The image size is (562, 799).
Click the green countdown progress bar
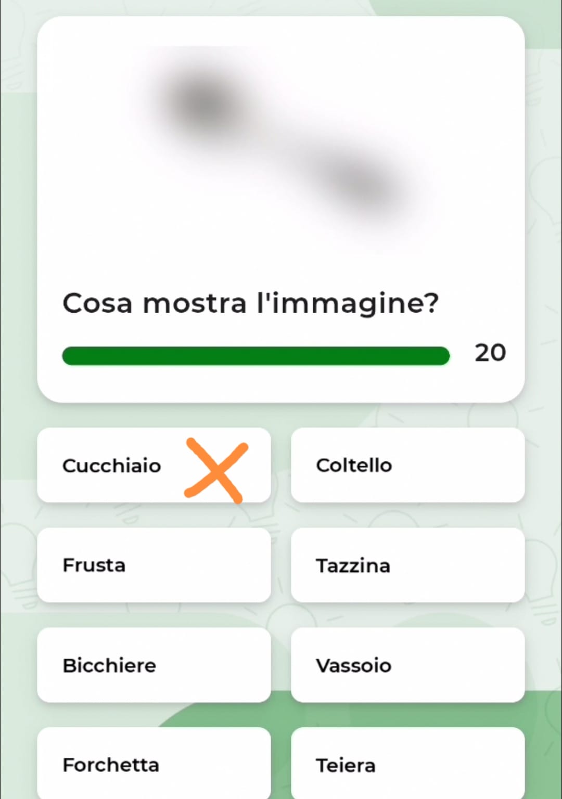tap(256, 356)
